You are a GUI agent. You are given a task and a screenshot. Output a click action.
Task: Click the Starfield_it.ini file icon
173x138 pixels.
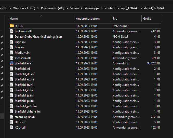11,90
